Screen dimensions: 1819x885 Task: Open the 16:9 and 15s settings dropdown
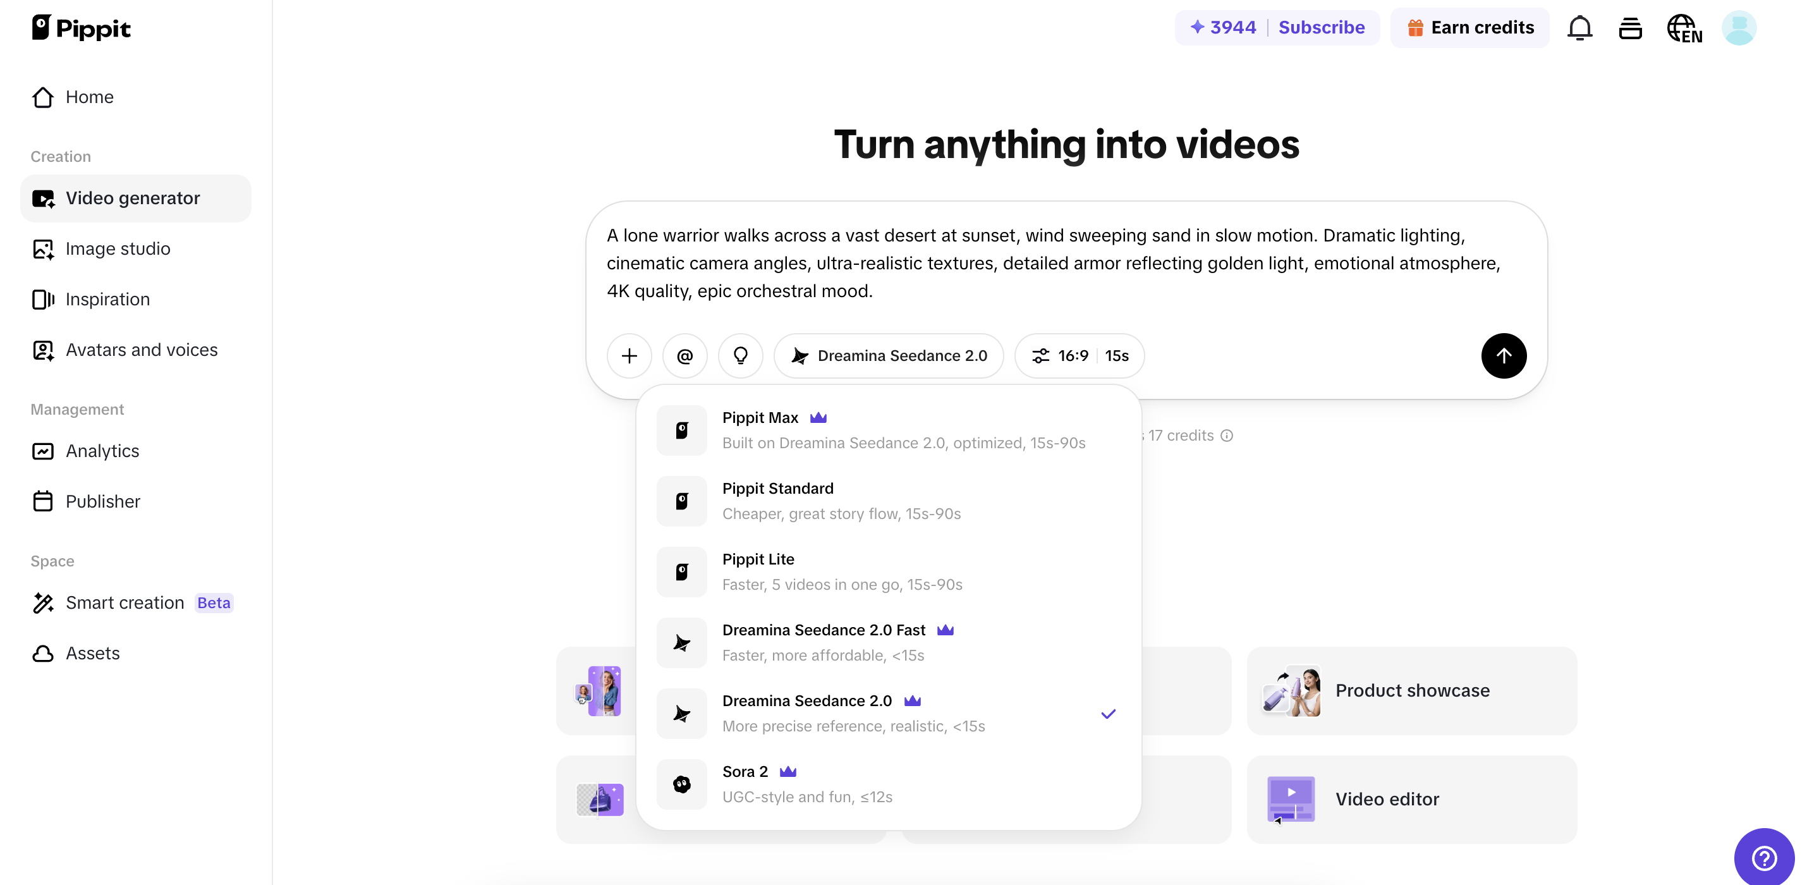click(1079, 355)
